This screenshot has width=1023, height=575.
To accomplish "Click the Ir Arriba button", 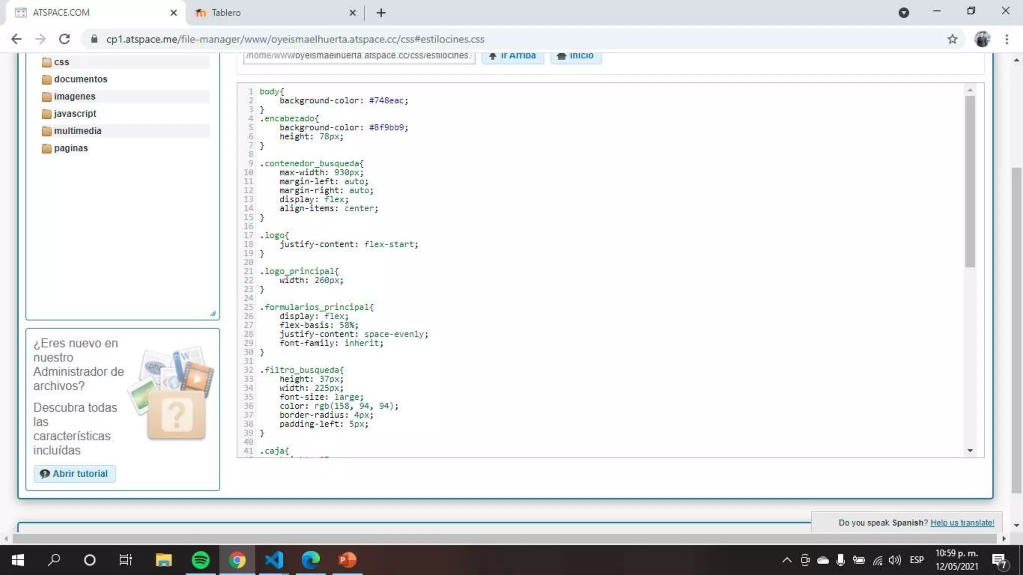I will click(x=512, y=56).
